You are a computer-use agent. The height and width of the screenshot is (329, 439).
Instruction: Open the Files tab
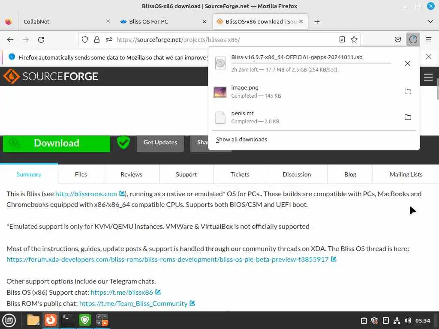81,175
